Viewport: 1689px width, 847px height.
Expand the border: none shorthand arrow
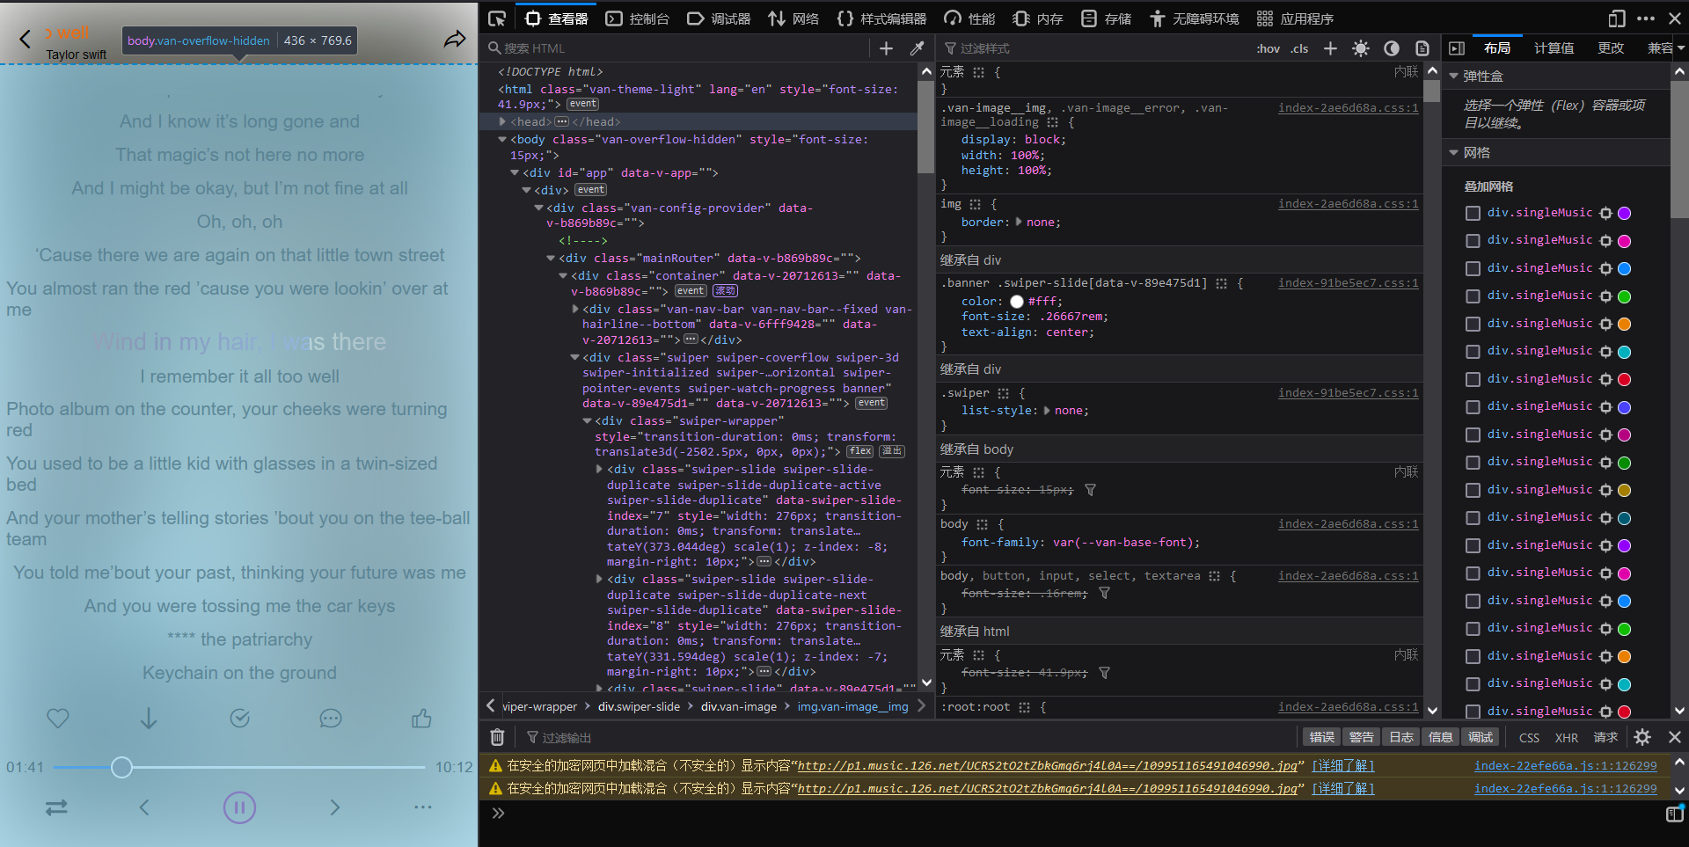coord(1019,222)
